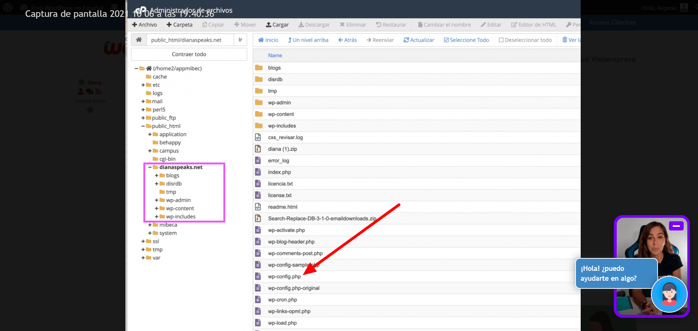Viewport: 698px width, 331px height.
Task: Select the error_log file
Action: tap(278, 160)
